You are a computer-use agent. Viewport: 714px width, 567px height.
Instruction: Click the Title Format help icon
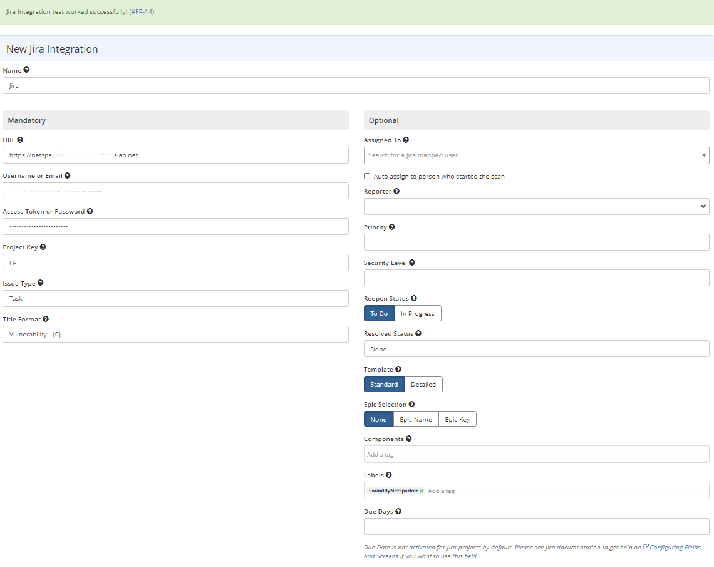click(46, 319)
